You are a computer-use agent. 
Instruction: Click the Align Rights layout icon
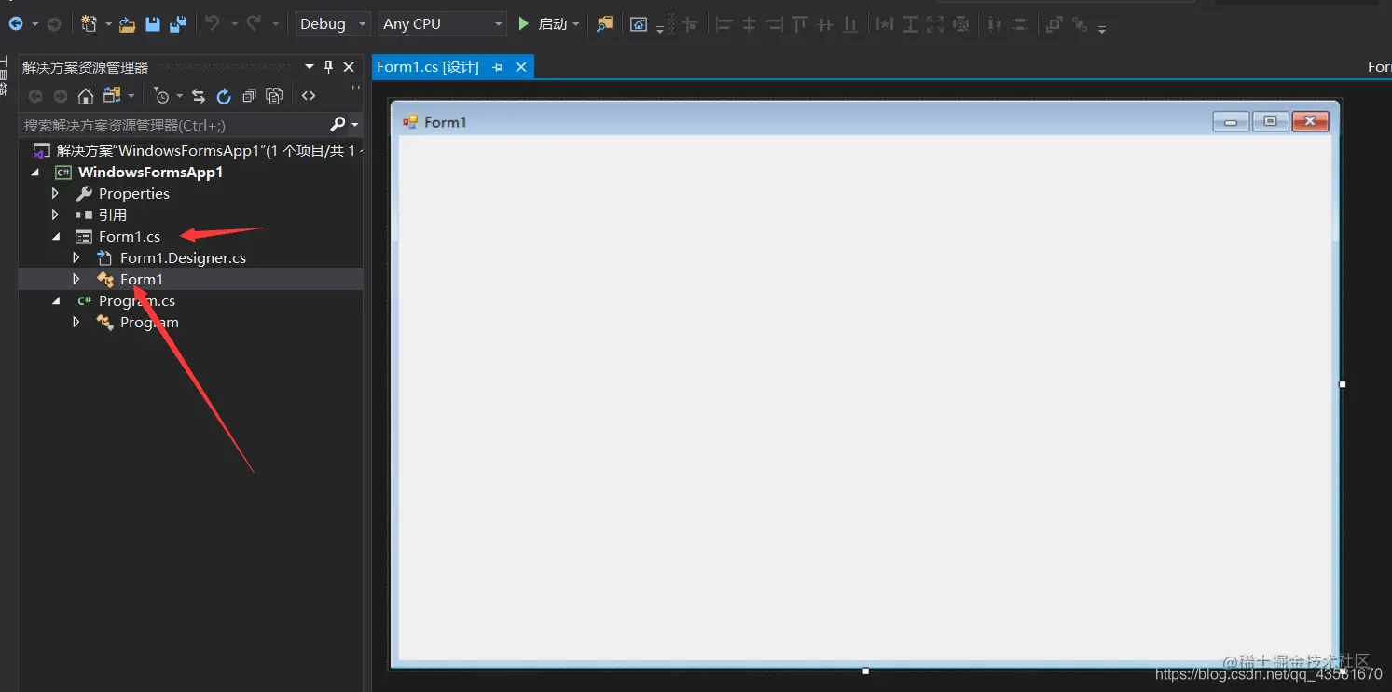pos(774,24)
